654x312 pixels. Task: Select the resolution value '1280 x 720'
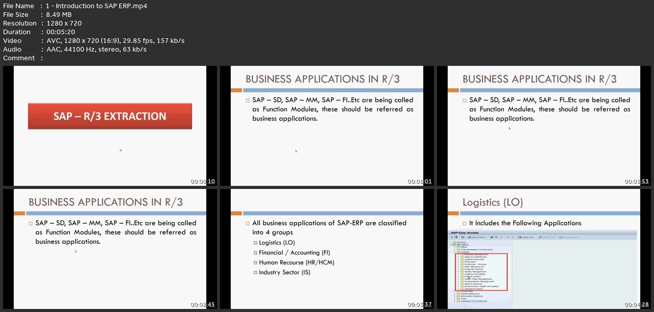(64, 23)
